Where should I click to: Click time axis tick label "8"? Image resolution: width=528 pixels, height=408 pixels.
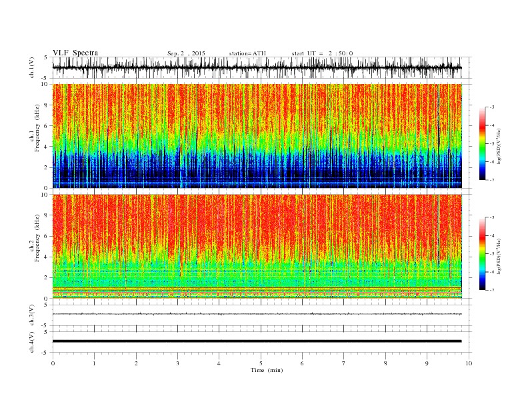click(385, 363)
